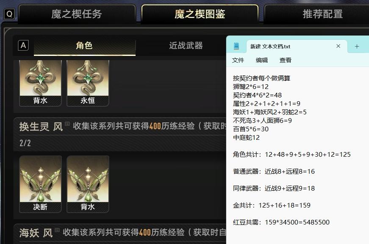The height and width of the screenshot is (244, 369).
Task: Open the 编辑 menu in Notepad
Action: point(262,60)
